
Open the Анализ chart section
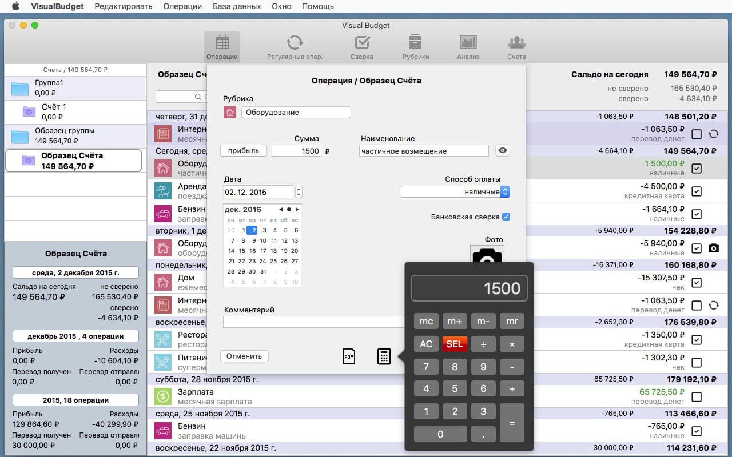coord(468,47)
